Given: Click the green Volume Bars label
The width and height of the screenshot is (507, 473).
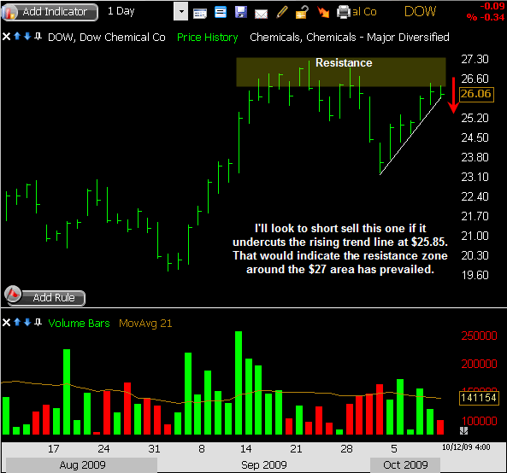Looking at the screenshot, I should pos(79,324).
